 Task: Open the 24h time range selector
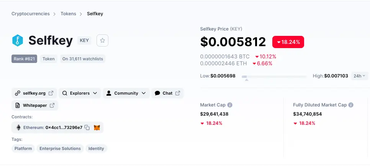tap(359, 76)
